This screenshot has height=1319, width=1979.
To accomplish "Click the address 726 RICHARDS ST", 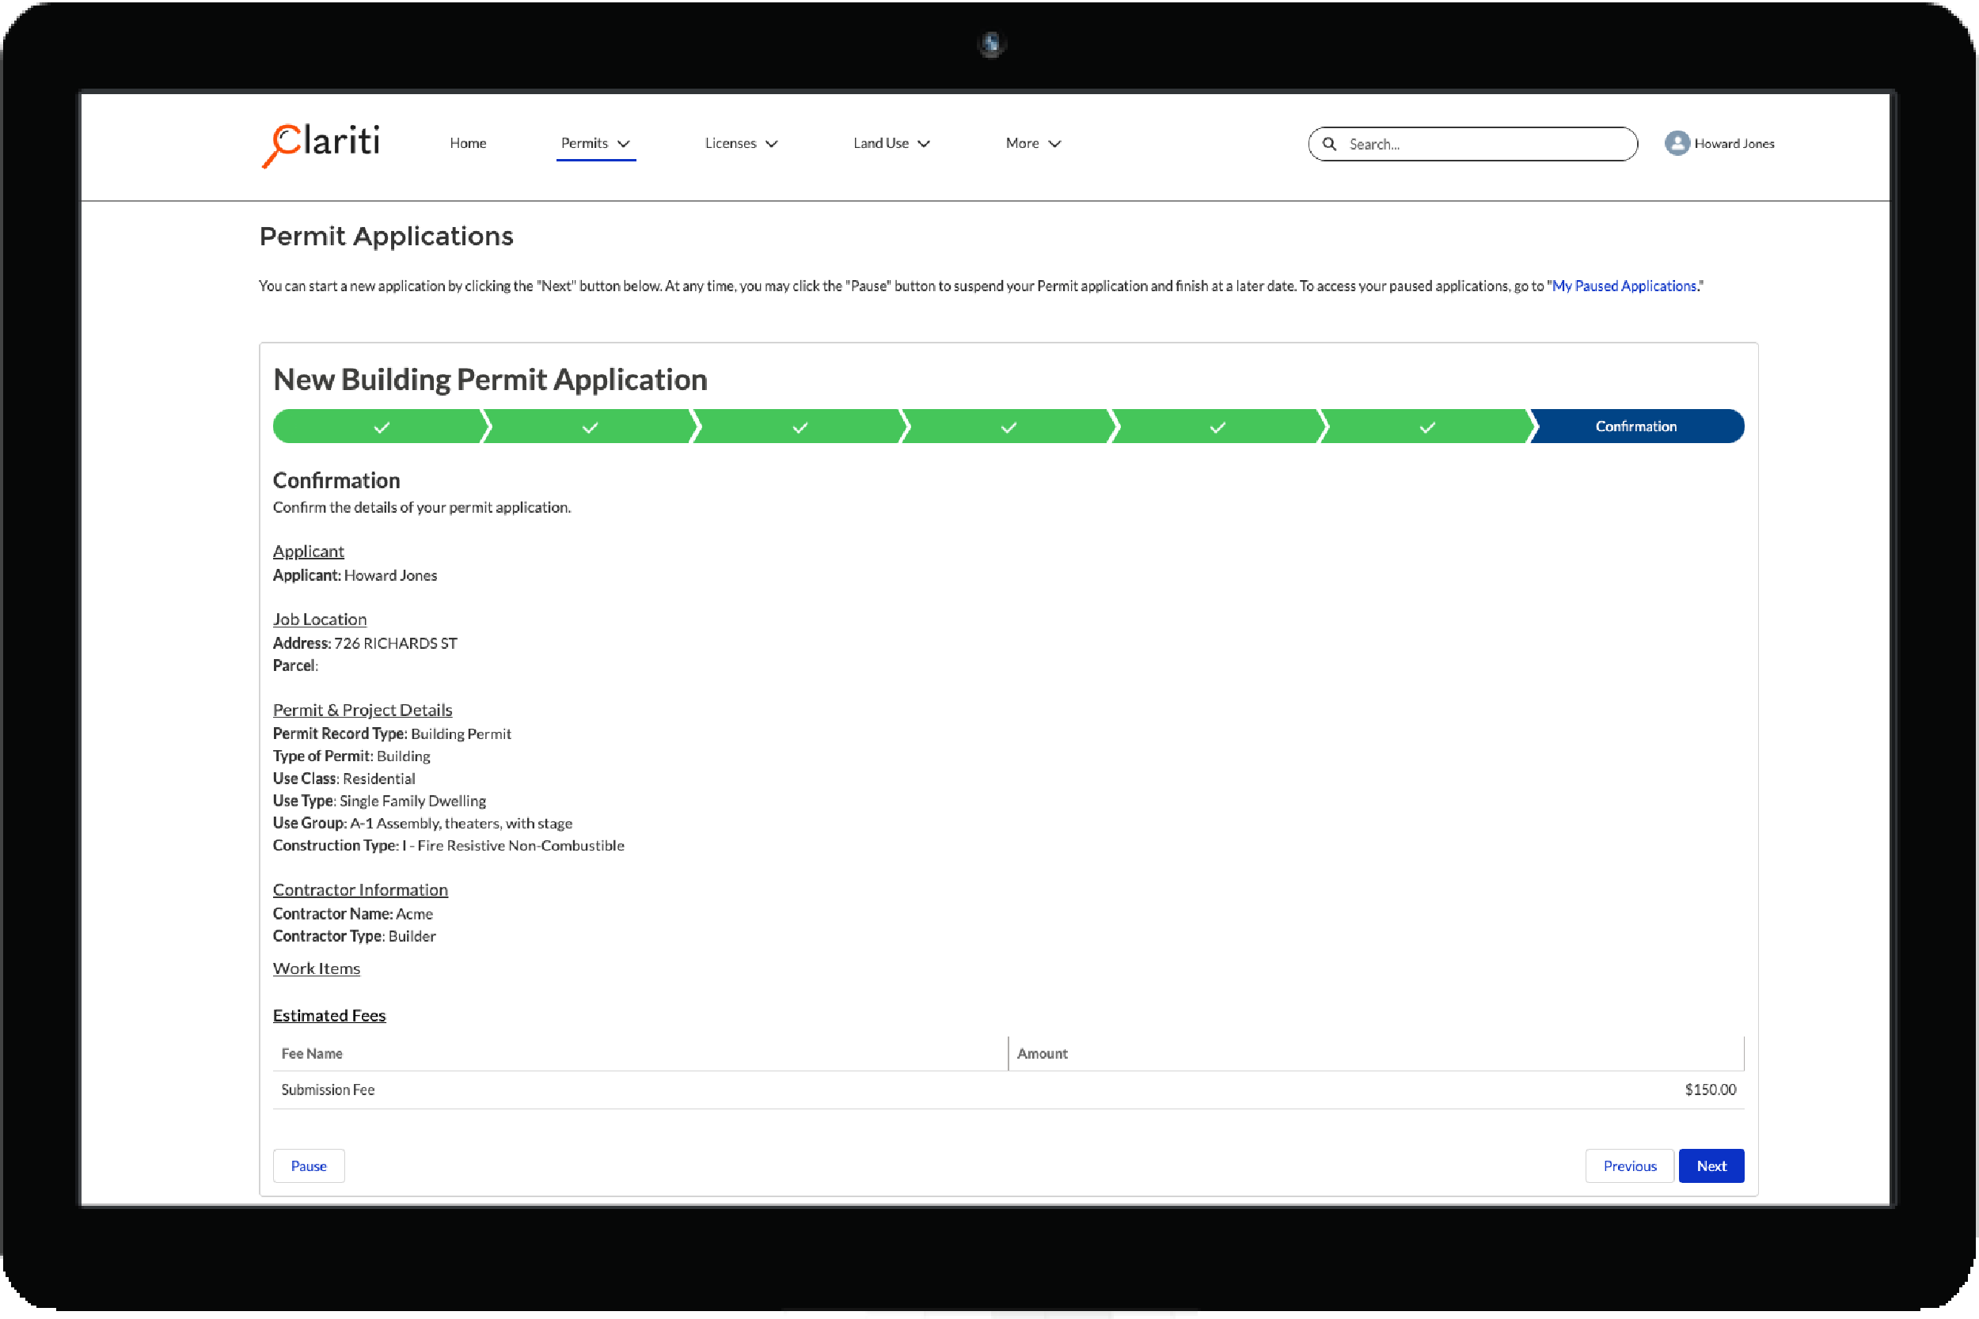I will click(x=396, y=643).
